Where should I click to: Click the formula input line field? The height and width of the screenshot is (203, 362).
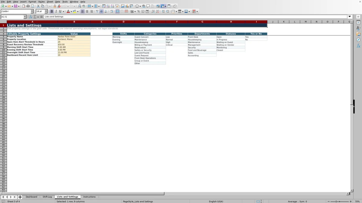[x=195, y=17]
